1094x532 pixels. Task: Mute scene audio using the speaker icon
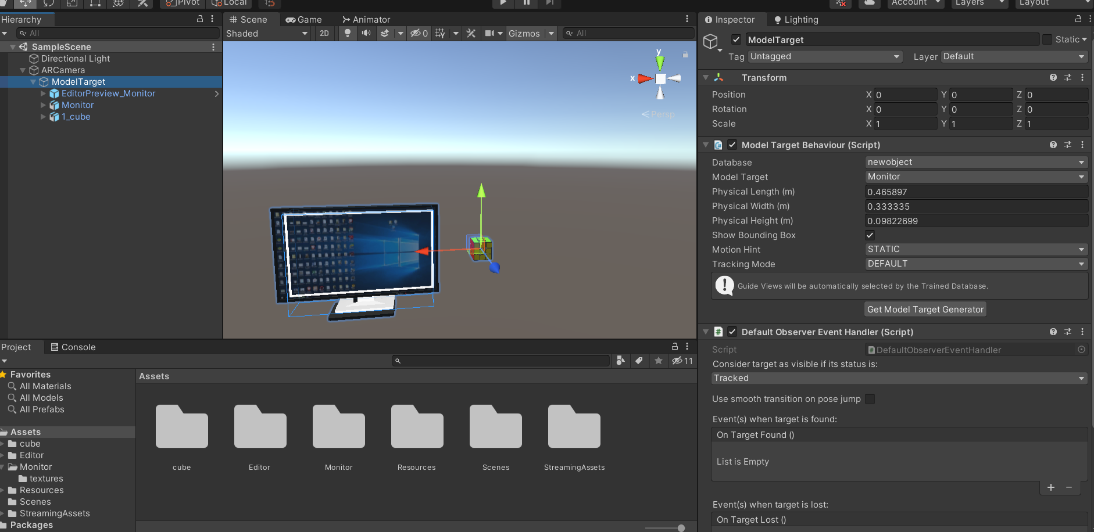pyautogui.click(x=366, y=33)
